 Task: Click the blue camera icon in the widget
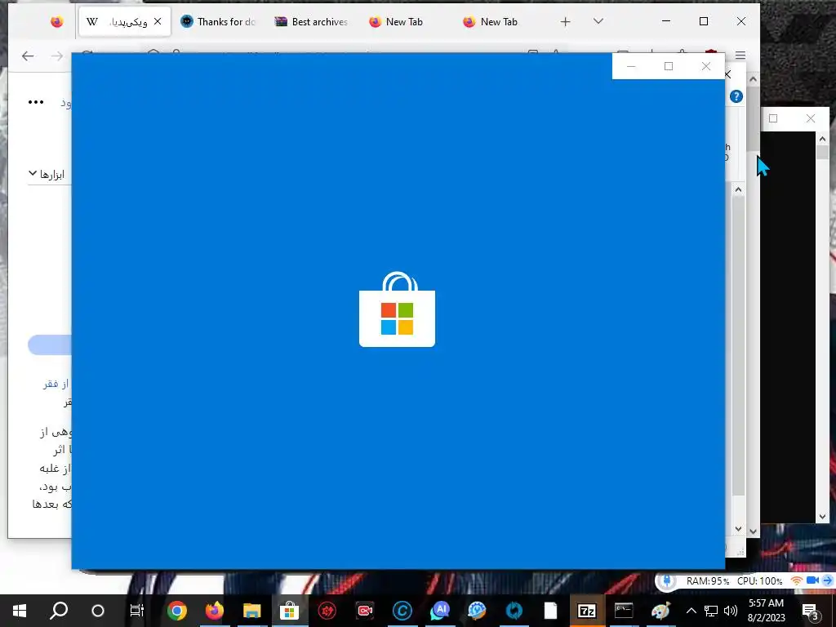(x=812, y=580)
